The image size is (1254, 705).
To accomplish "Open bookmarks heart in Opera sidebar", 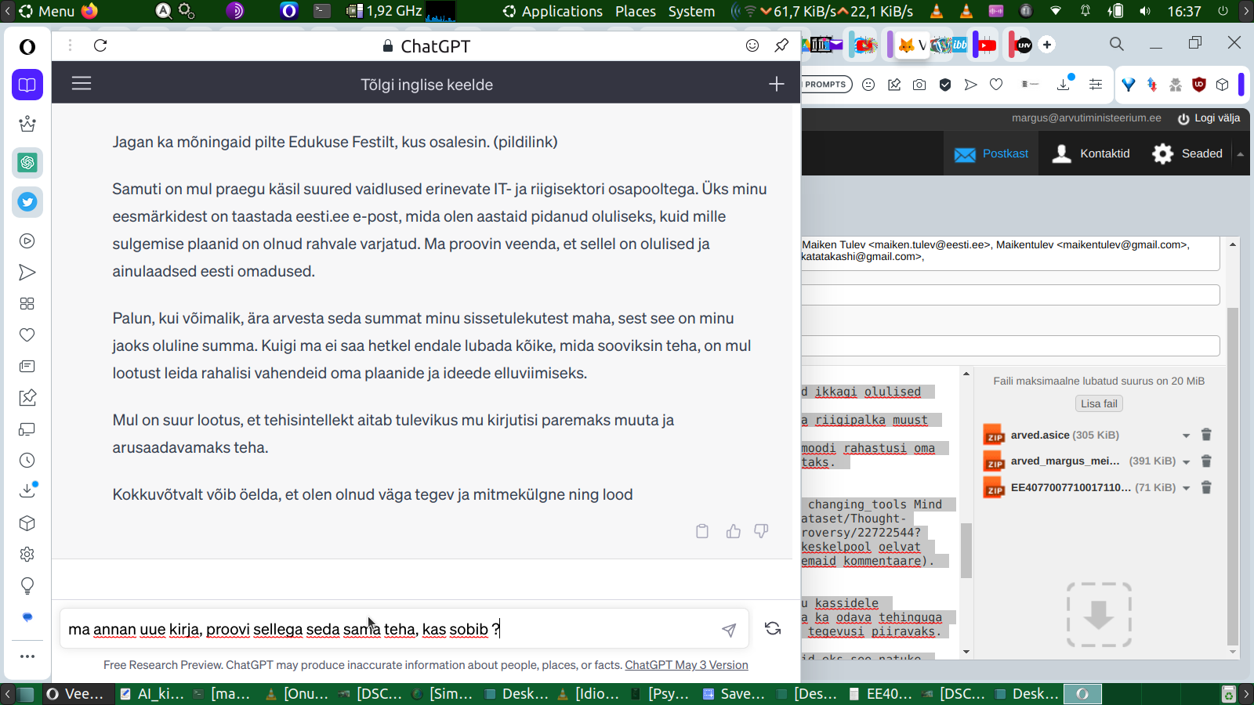I will pos(27,335).
